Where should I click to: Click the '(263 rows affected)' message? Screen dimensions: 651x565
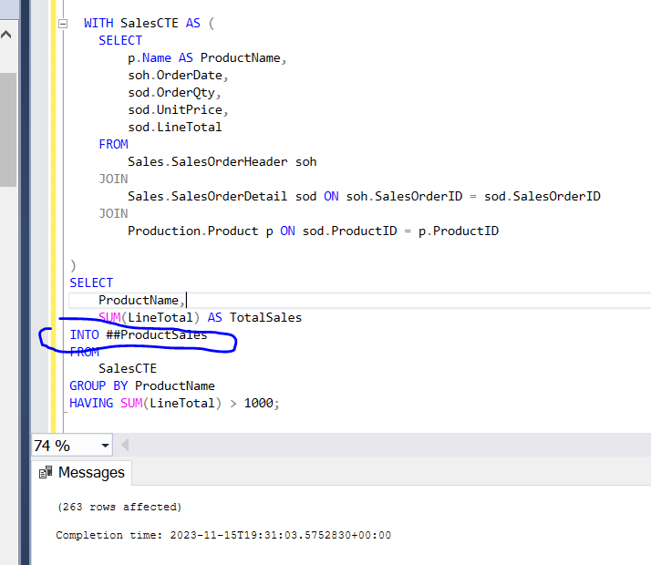pos(119,507)
